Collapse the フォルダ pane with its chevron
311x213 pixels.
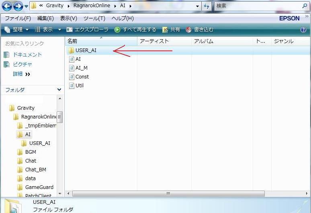tap(59, 90)
